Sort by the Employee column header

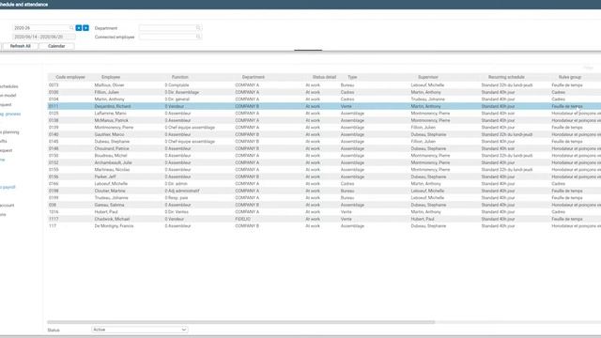[x=111, y=77]
